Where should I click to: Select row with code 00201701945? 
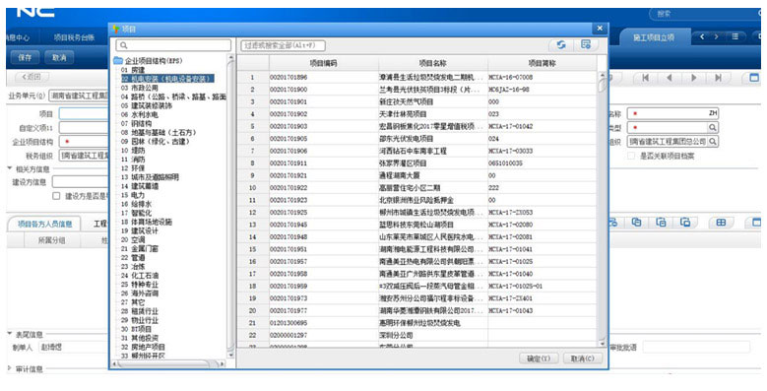pyautogui.click(x=416, y=225)
